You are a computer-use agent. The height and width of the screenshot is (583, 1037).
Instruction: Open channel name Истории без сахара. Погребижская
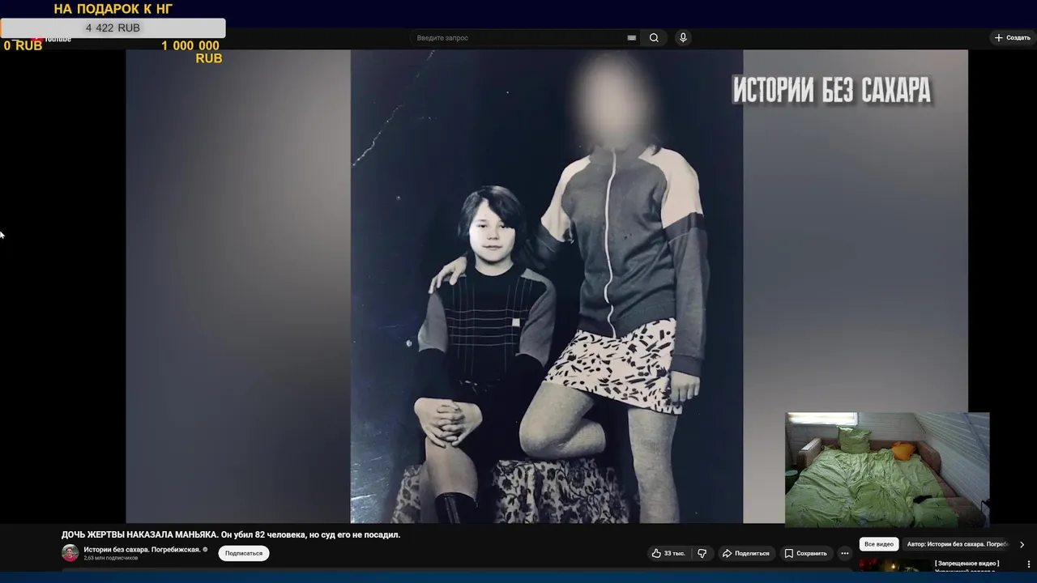(x=142, y=550)
